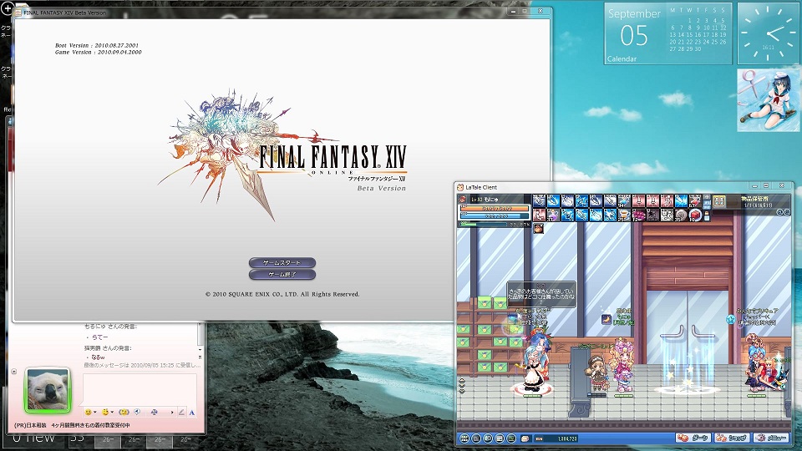Click the chat bubble icon in LaTale bottom bar

pyautogui.click(x=525, y=438)
